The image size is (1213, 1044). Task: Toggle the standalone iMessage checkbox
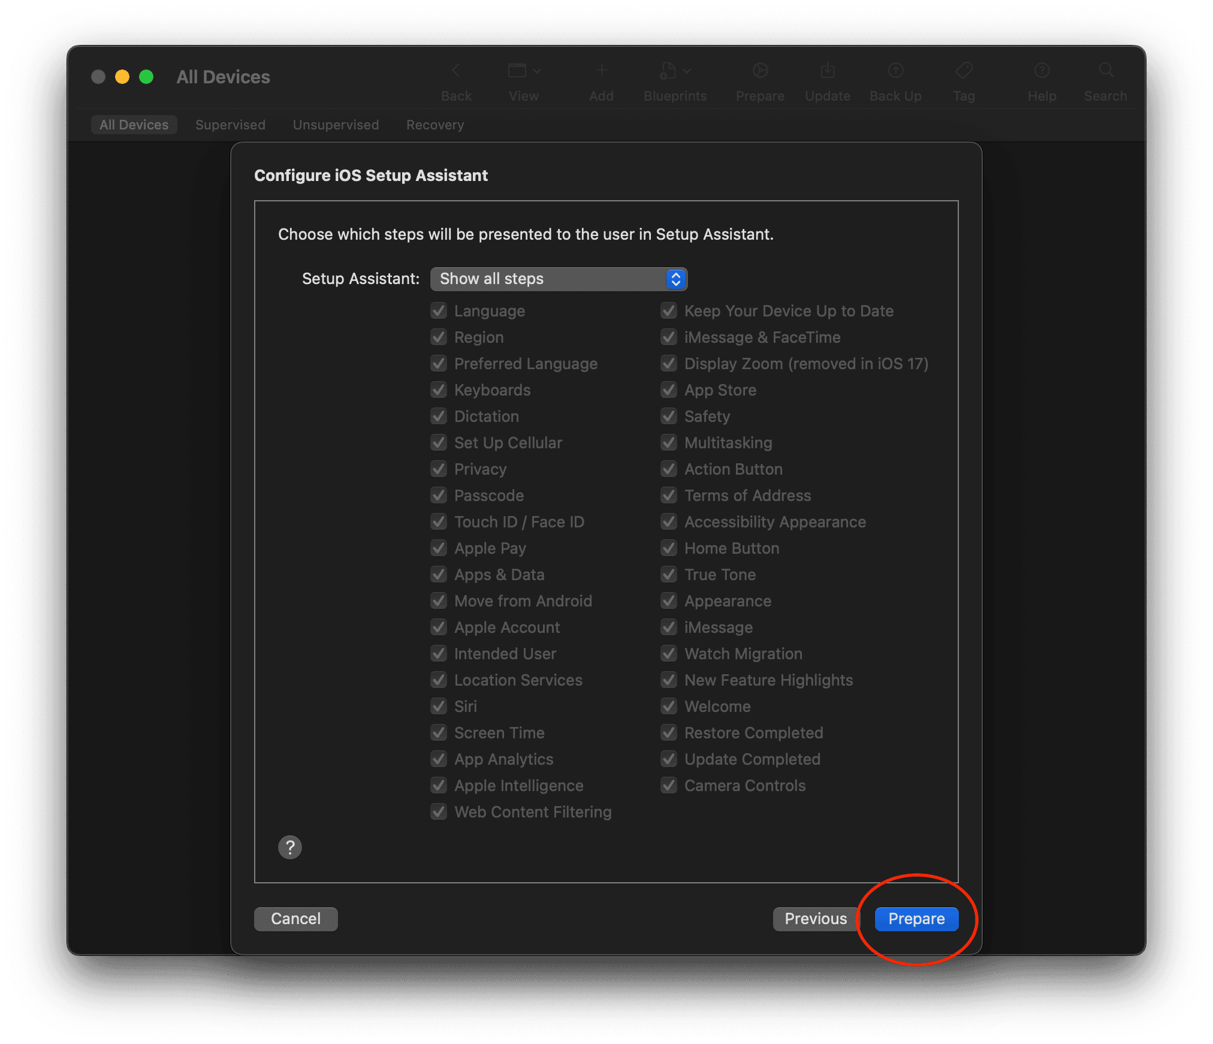669,627
